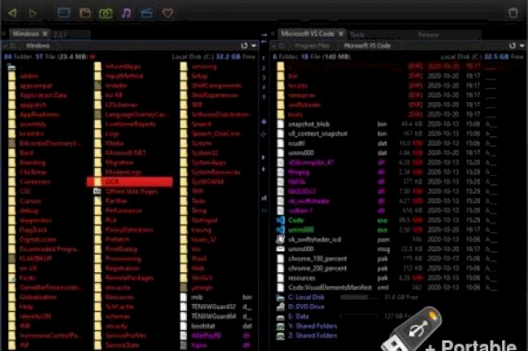Select the Microsoft.NET folder
Screen dimensions: 528x351
click(125, 153)
